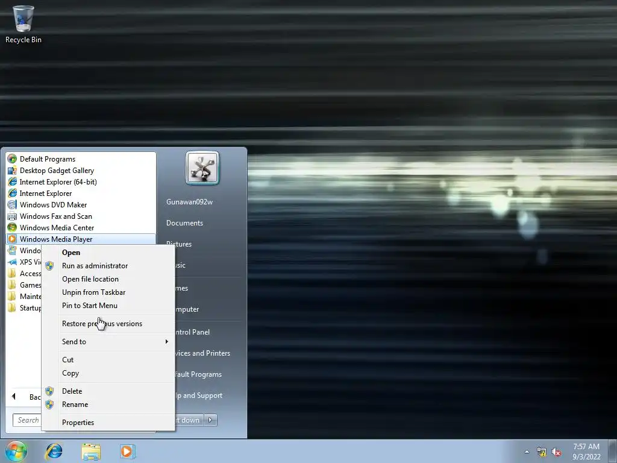This screenshot has width=617, height=463.
Task: Click the Start orb button
Action: pos(16,451)
